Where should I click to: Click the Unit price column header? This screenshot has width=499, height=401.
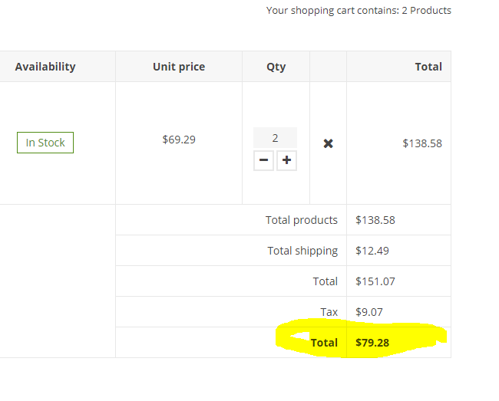coord(179,67)
